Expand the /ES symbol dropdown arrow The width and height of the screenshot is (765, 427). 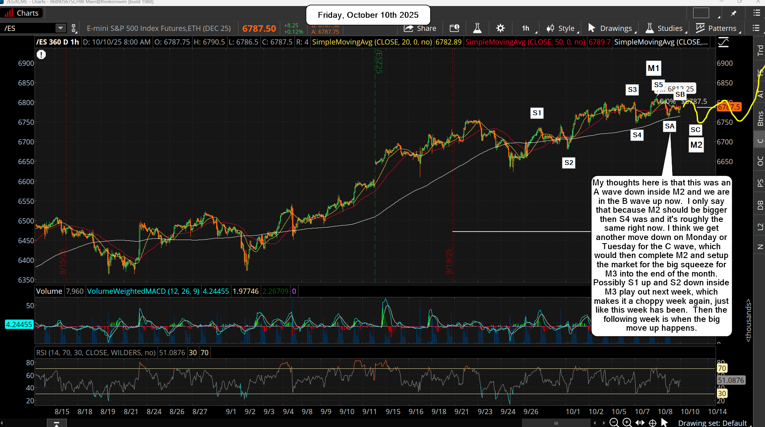[x=60, y=28]
